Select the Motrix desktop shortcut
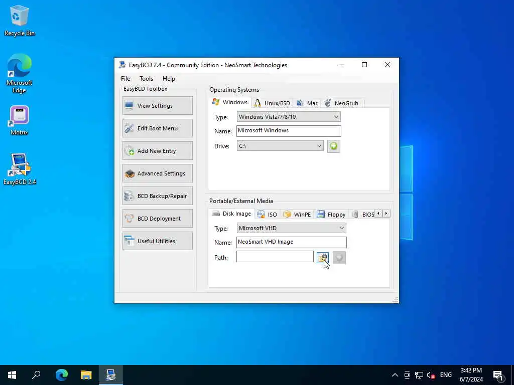This screenshot has width=514, height=385. pos(20,120)
